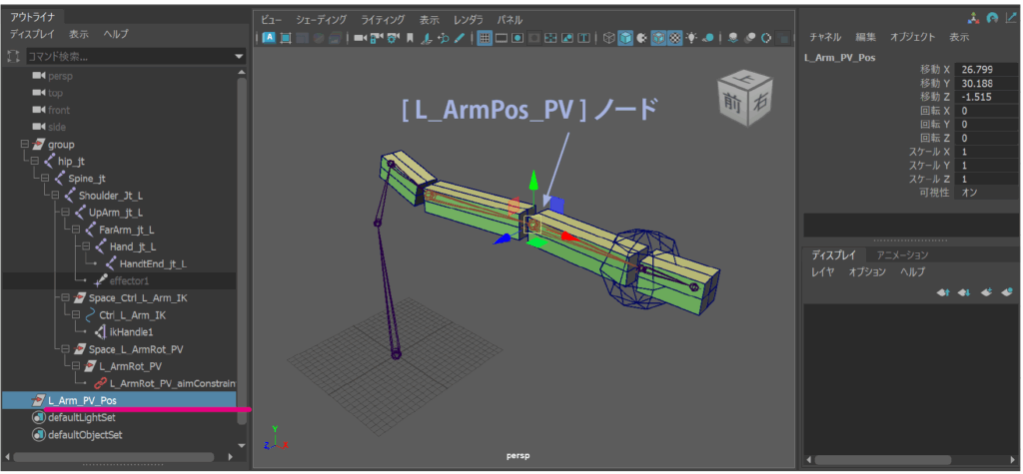Viewport: 1023px width, 474px height.
Task: Click the bookmark icon in panel toolbar
Action: [409, 38]
